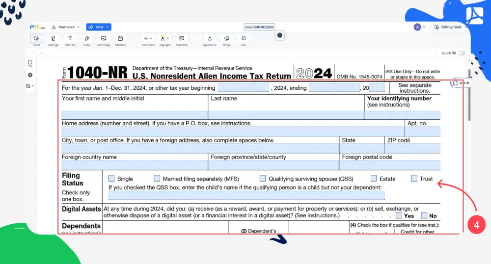Click the Add Fields tool
491x264 pixels.
pyautogui.click(x=182, y=38)
